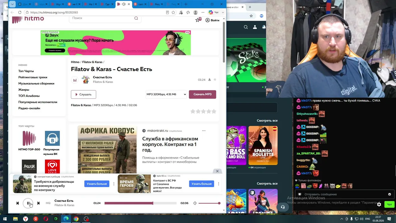Adjust the player volume slider

[x=209, y=203]
